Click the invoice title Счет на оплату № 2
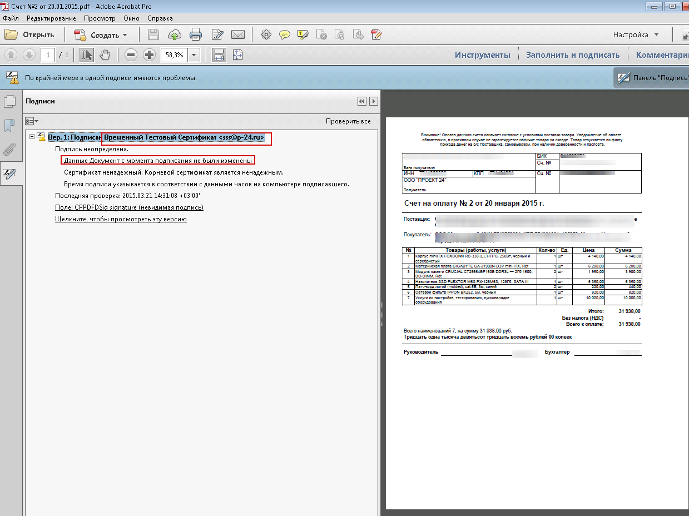The height and width of the screenshot is (516, 689). coord(474,203)
